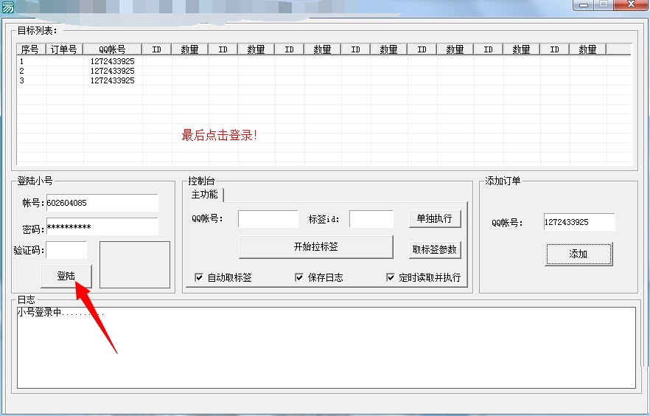Focus the 帐号 input field
The width and height of the screenshot is (650, 416).
(x=102, y=203)
